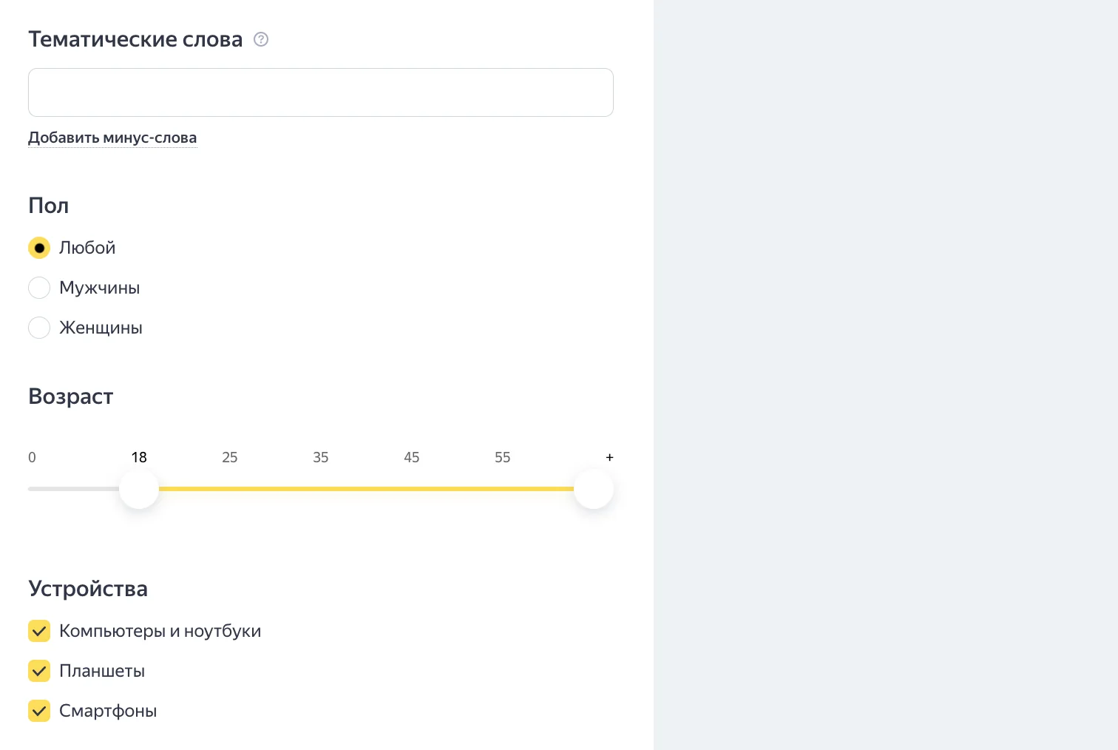Focus the Тематические слова input field
This screenshot has width=1118, height=750.
coord(321,92)
